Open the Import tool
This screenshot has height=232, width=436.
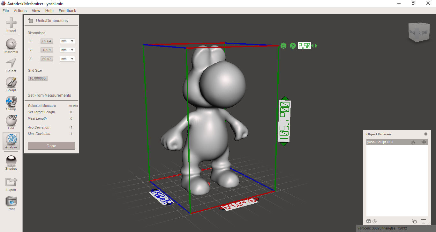coord(11,25)
